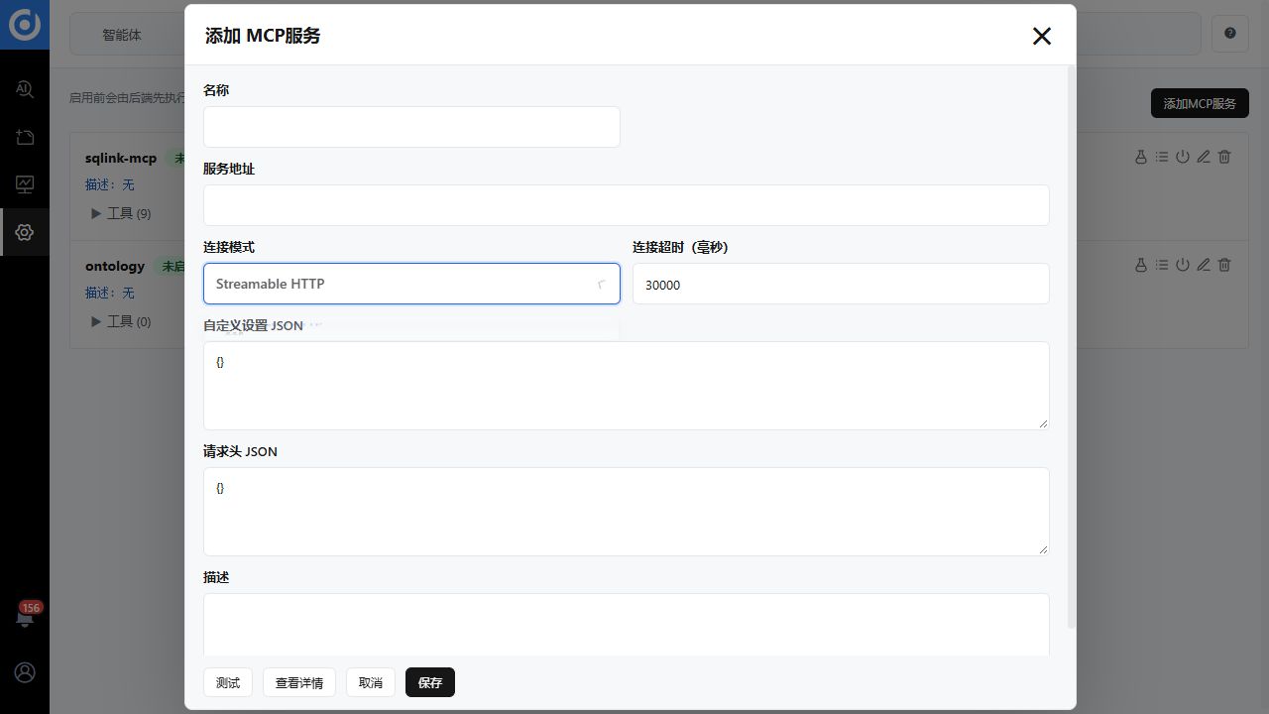Switch to the 智能体 tab
Image resolution: width=1269 pixels, height=714 pixels.
pyautogui.click(x=122, y=35)
